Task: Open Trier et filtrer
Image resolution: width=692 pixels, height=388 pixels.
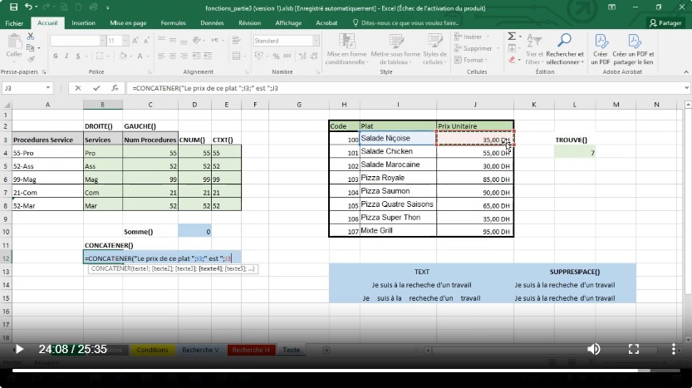Action: [534, 49]
